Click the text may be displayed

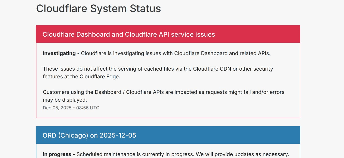(x=65, y=100)
